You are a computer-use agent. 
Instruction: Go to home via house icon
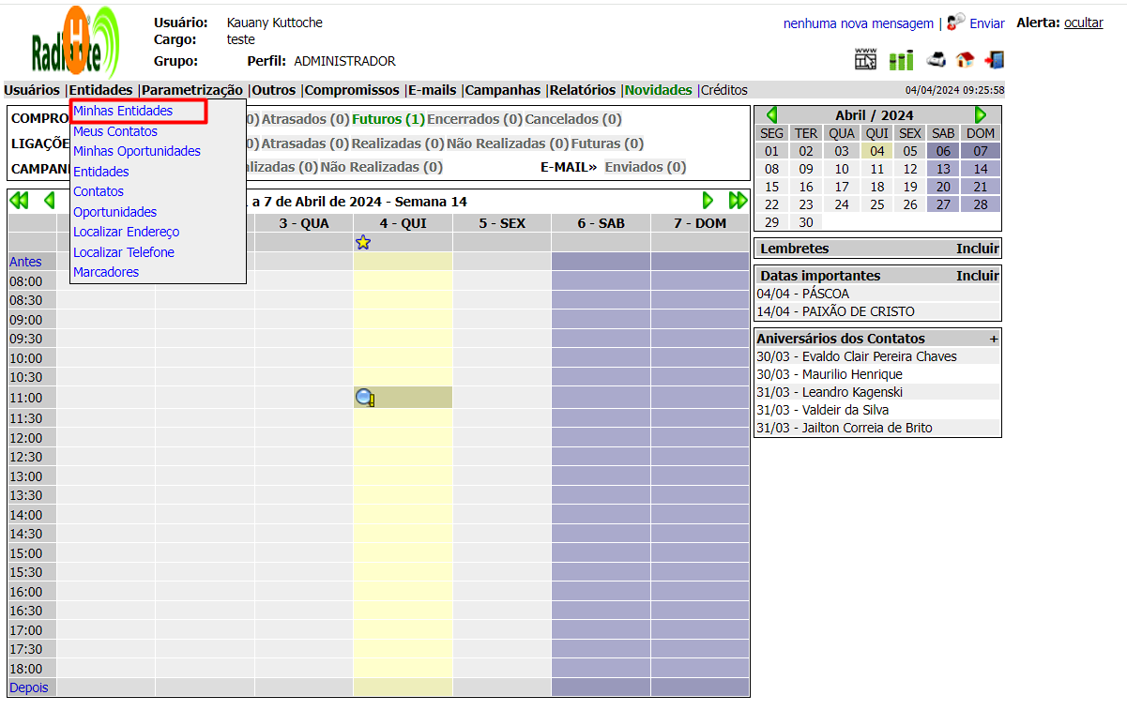965,60
